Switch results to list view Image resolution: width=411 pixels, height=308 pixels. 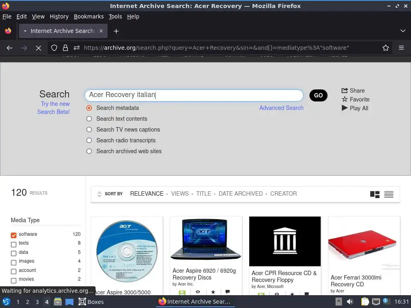point(389,195)
